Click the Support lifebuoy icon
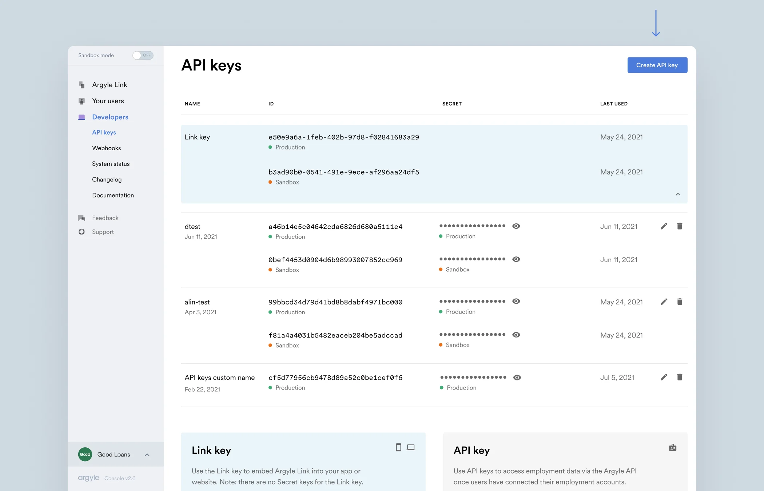This screenshot has width=764, height=491. coord(81,232)
